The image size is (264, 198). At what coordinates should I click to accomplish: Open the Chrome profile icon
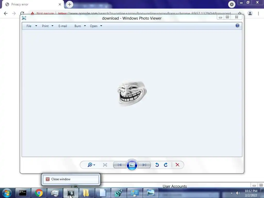tap(250, 13)
